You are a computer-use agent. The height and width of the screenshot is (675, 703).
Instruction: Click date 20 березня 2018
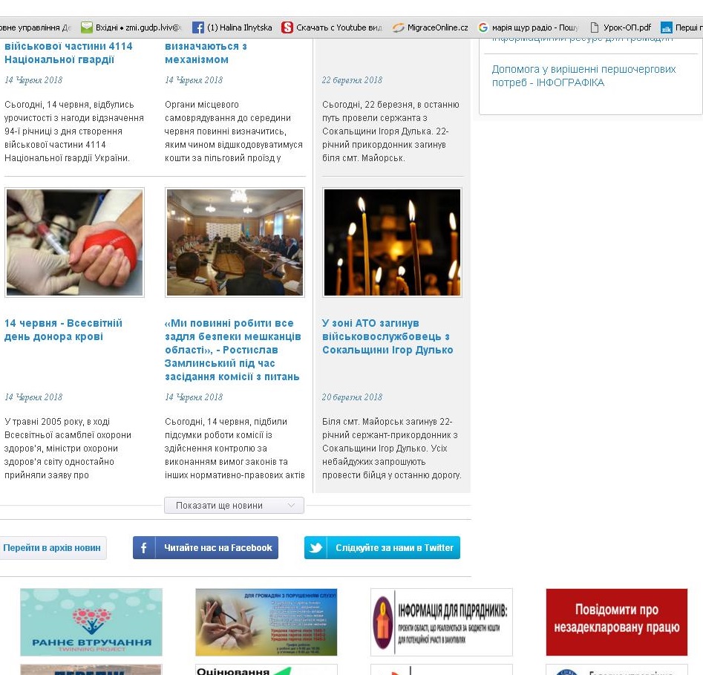point(352,397)
